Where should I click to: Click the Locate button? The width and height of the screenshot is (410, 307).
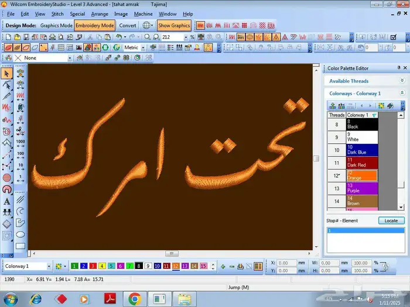(x=391, y=220)
